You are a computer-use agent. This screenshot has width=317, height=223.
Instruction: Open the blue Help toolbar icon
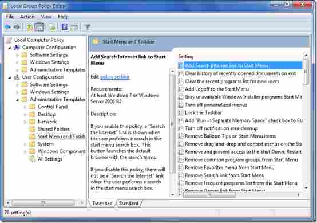click(x=65, y=27)
